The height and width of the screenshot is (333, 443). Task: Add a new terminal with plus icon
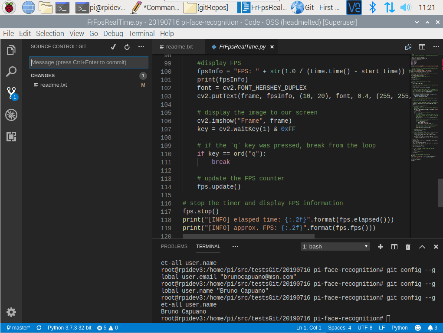tap(381, 247)
